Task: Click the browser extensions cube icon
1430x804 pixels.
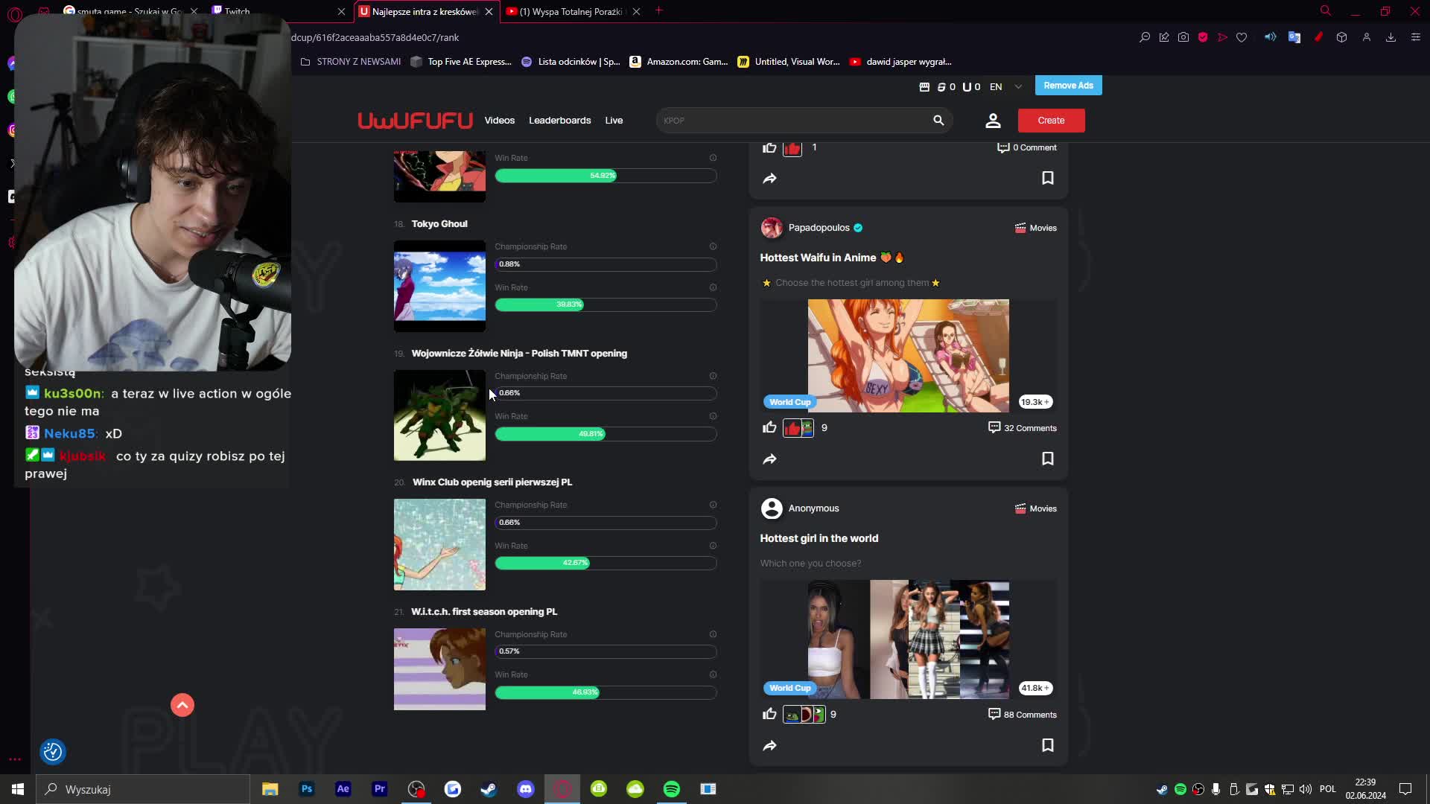Action: coord(1341,37)
